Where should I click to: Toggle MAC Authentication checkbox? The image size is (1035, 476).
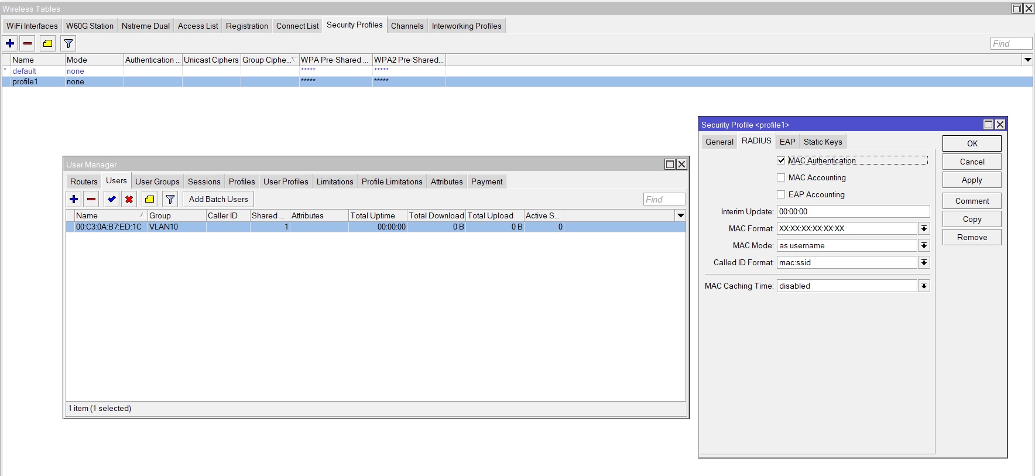coord(781,160)
